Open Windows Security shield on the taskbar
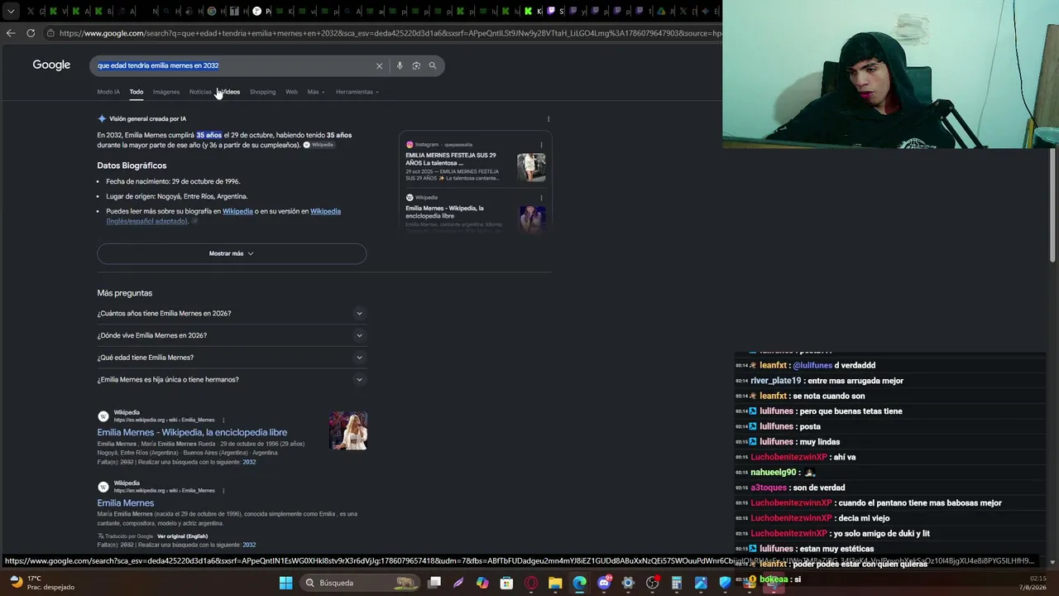Viewport: 1059px width, 596px height. click(x=726, y=583)
